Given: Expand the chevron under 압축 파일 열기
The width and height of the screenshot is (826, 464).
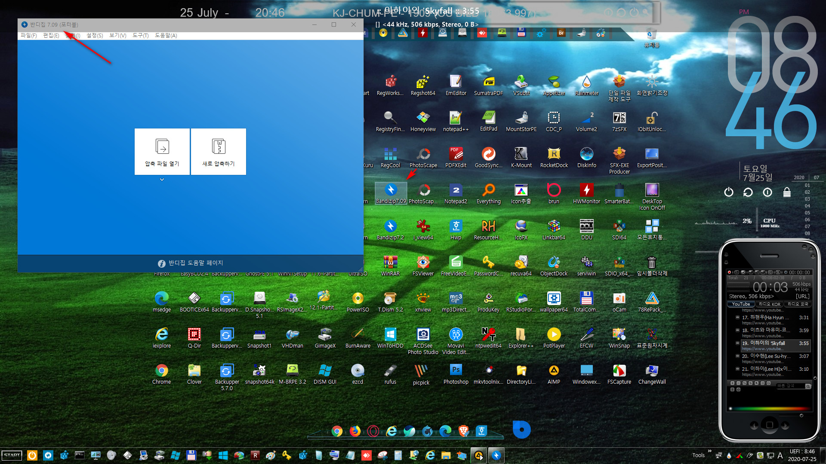Looking at the screenshot, I should click(162, 180).
